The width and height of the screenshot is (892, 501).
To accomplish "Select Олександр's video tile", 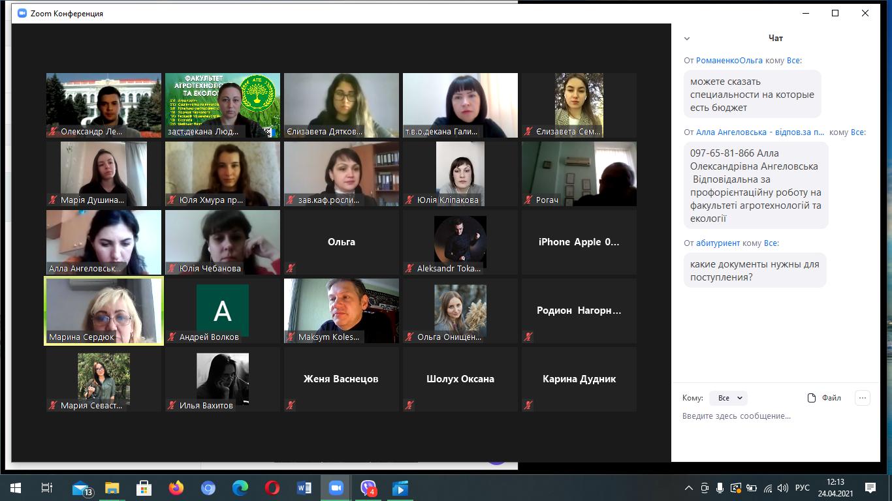I will coord(104,105).
